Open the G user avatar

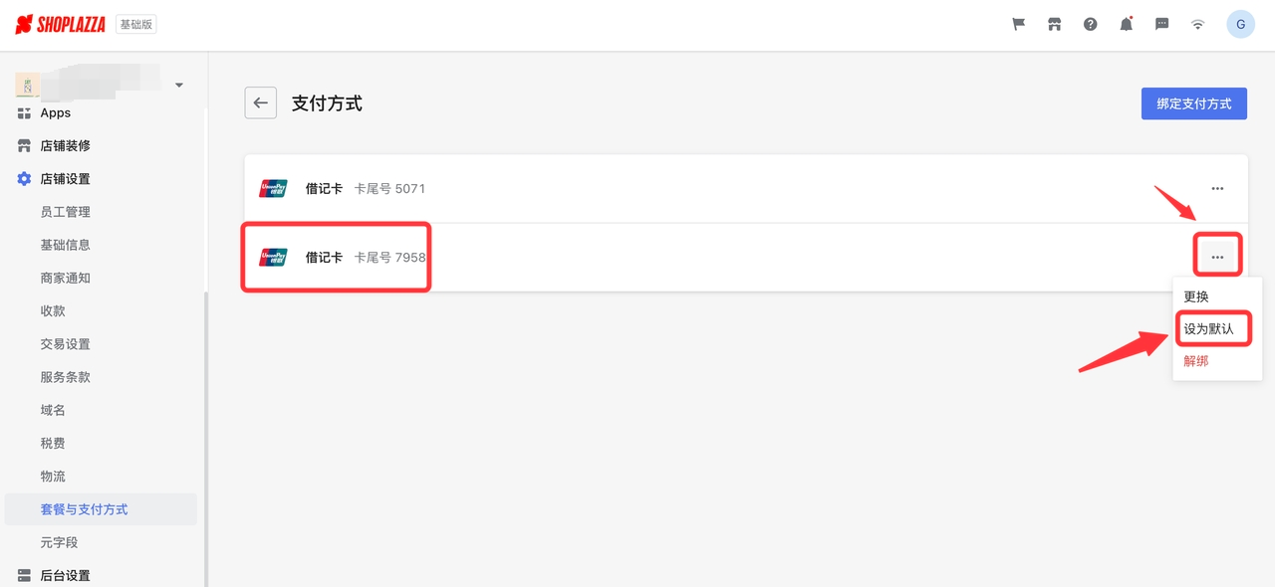coord(1240,25)
